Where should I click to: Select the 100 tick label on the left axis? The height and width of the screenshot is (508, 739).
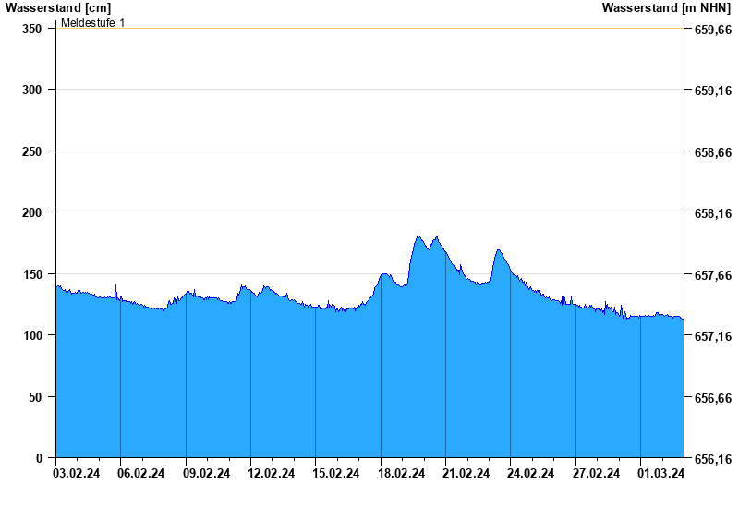[33, 335]
